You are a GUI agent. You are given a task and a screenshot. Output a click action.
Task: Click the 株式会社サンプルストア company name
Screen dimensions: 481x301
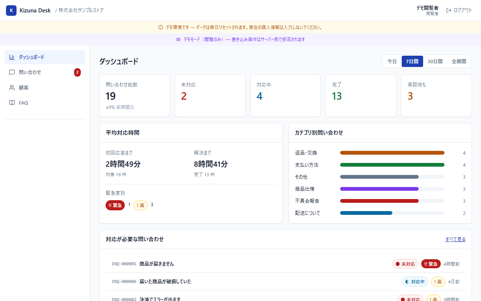[81, 11]
